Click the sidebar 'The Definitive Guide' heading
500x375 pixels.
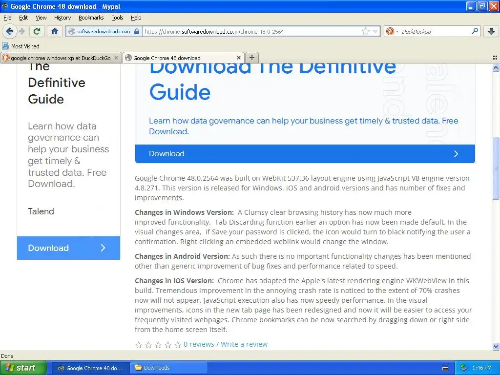[x=57, y=84]
